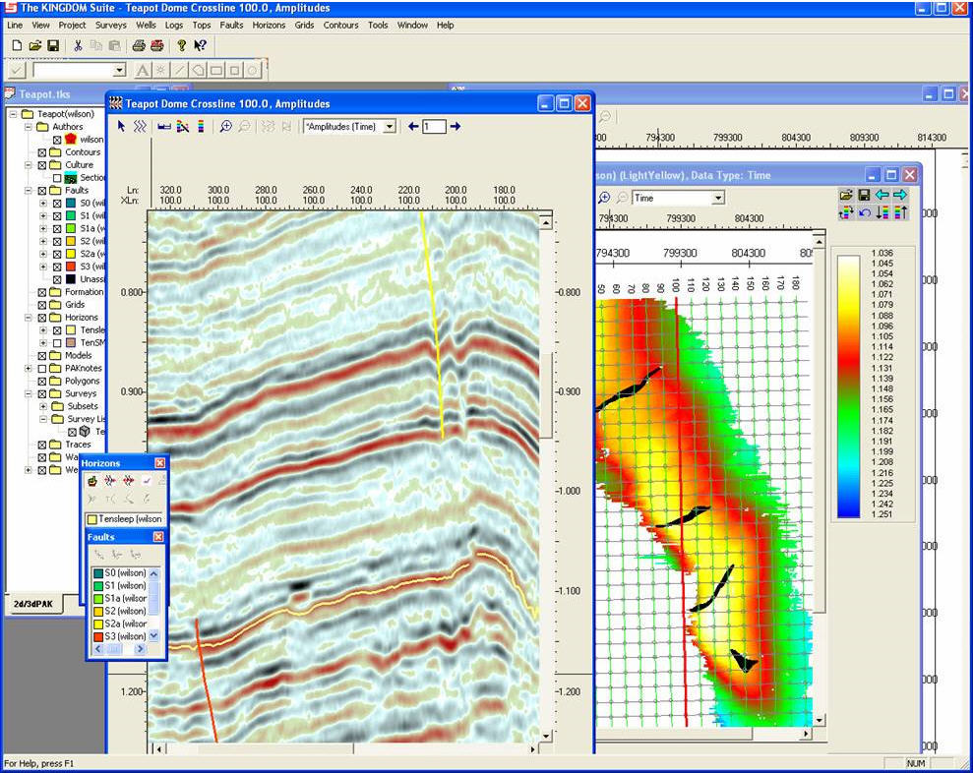The width and height of the screenshot is (973, 773).
Task: Open the context help pointer tool
Action: (200, 45)
